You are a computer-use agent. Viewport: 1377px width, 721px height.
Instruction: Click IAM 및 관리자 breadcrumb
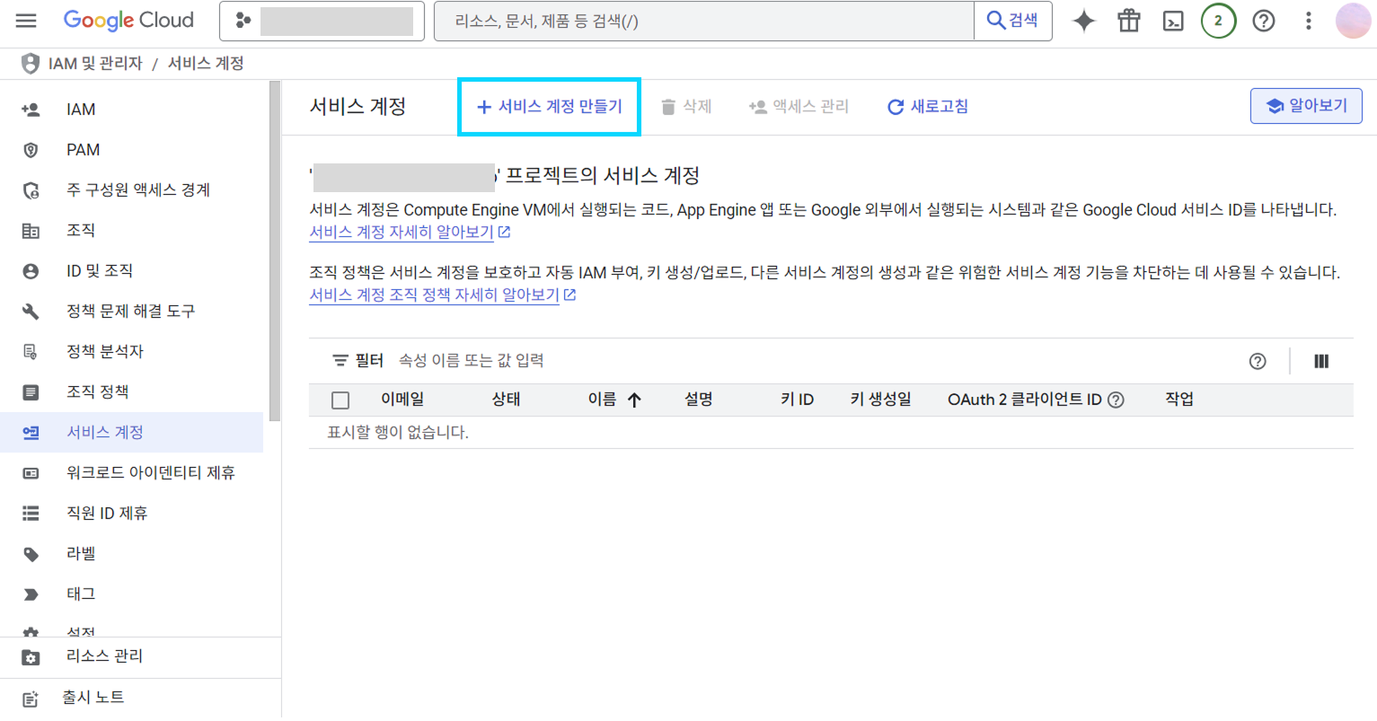(x=95, y=64)
